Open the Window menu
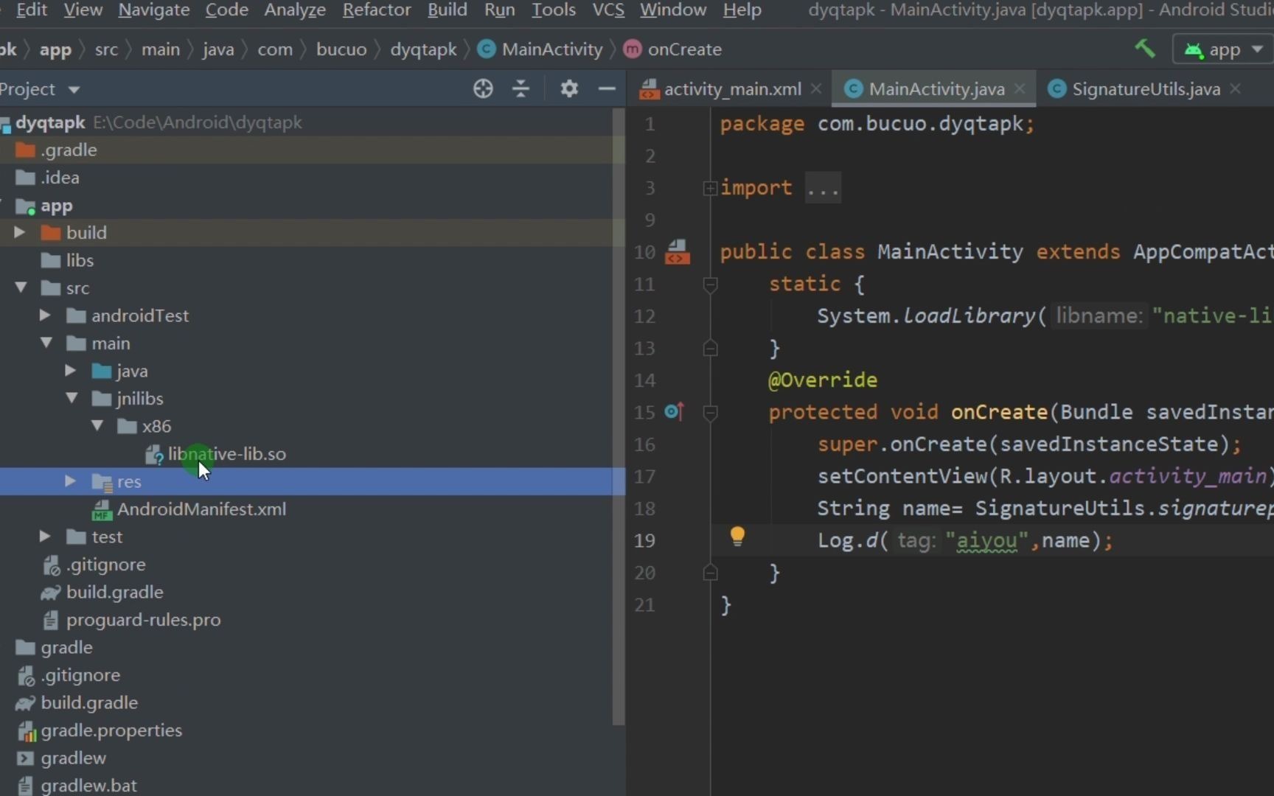Screen dimensions: 1274x796 tap(672, 10)
